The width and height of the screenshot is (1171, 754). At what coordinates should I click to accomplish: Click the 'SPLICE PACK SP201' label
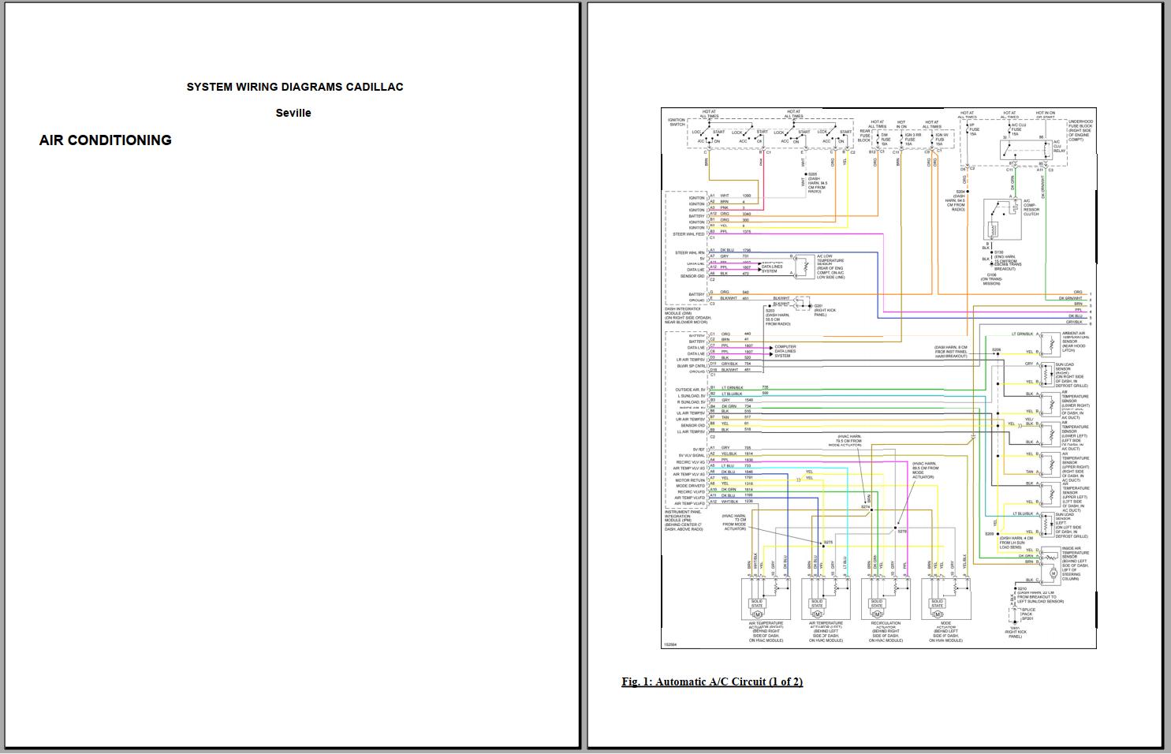tap(1028, 614)
